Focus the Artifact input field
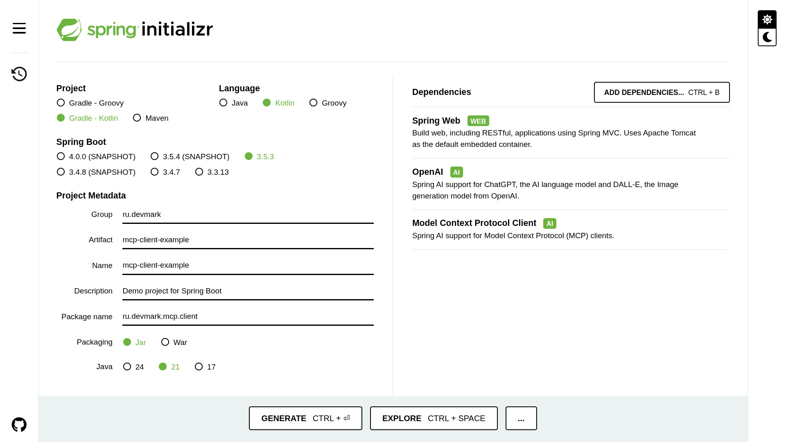Screen dimensions: 786x442 pyautogui.click(x=248, y=240)
